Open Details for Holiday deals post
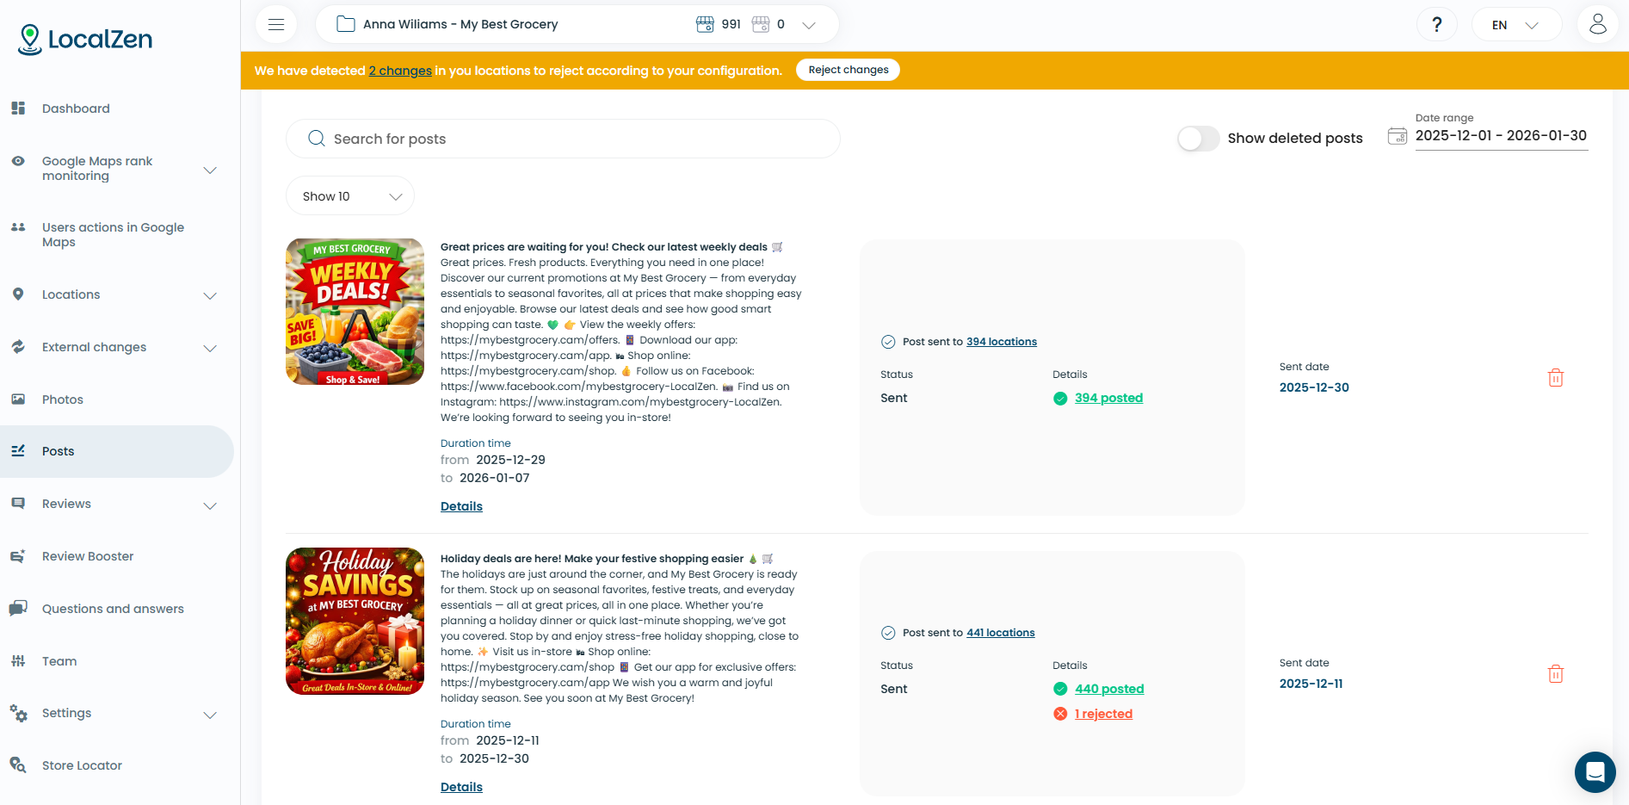The image size is (1629, 805). point(461,787)
